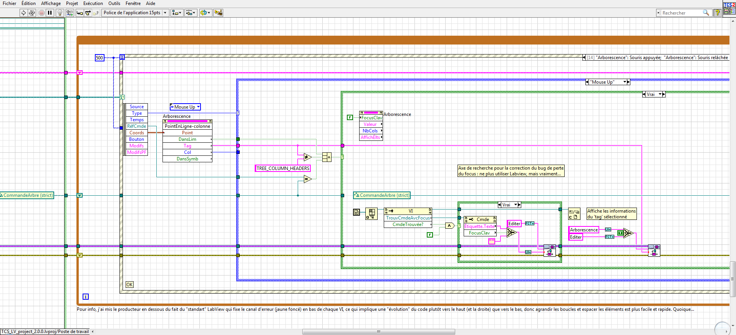
Task: Click the red Abort Execution button
Action: coord(41,13)
